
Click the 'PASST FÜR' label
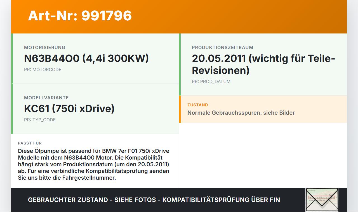coord(30,143)
